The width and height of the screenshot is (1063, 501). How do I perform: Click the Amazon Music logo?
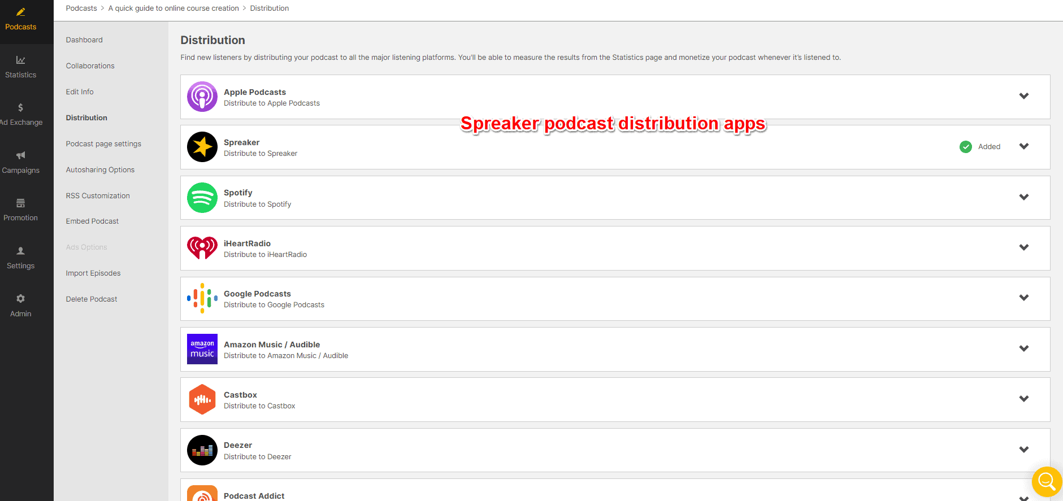pyautogui.click(x=202, y=349)
